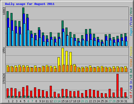Click green day label 13

pos(55,101)
